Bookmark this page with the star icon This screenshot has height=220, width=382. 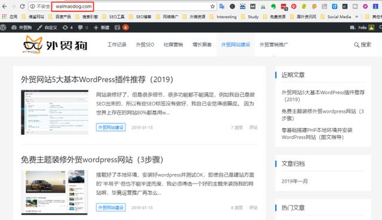coord(212,7)
